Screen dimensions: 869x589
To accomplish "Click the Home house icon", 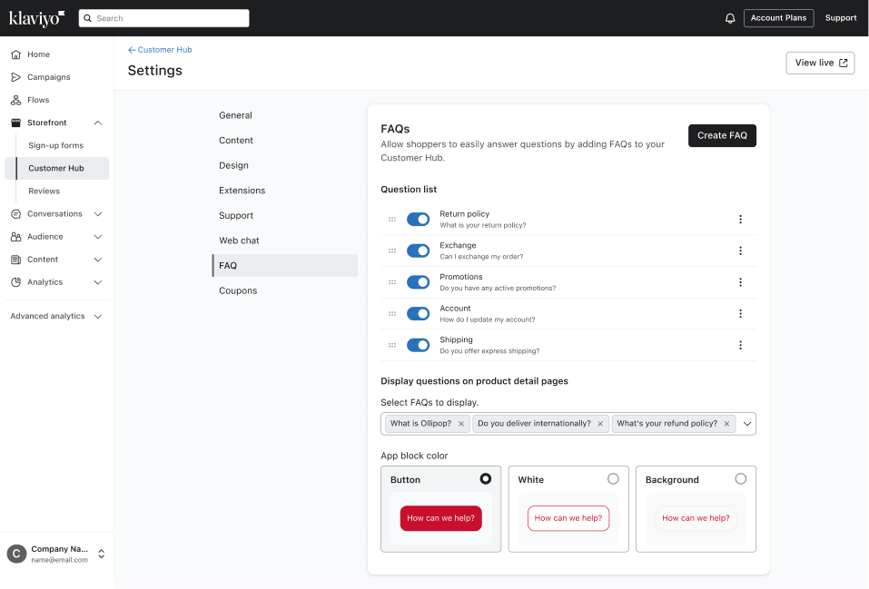I will (x=16, y=54).
